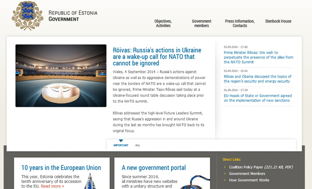Viewport: 312px width, 189px height.
Task: Click the Direct Links heading
Action: click(232, 159)
